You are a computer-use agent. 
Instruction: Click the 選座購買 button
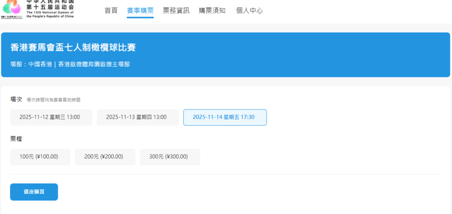34,192
